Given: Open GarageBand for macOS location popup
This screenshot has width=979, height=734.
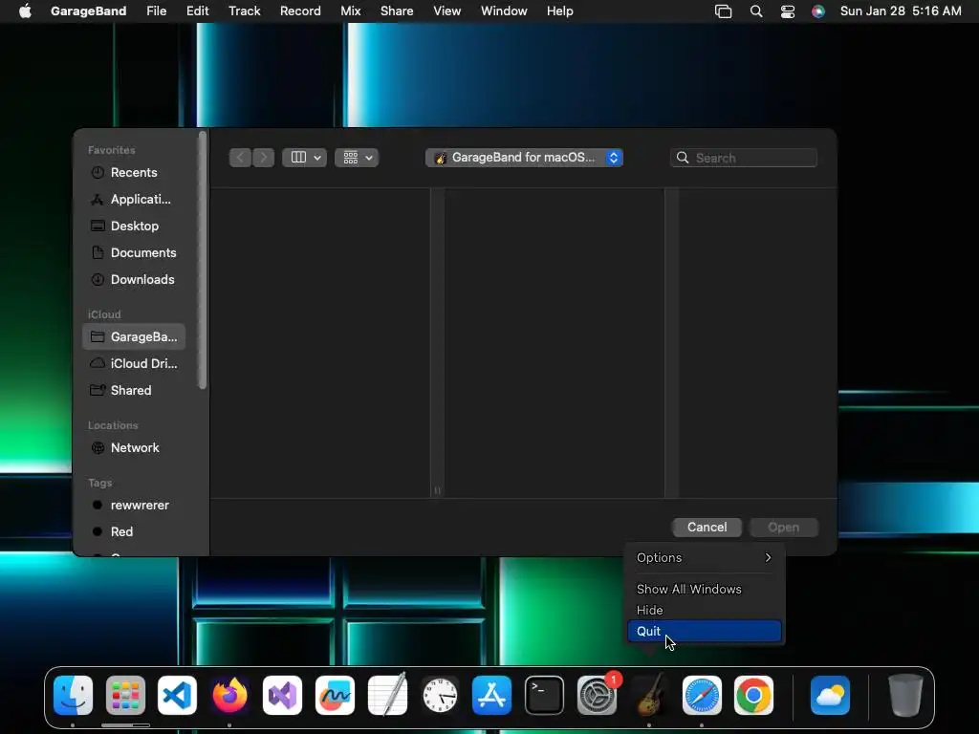Looking at the screenshot, I should [524, 158].
